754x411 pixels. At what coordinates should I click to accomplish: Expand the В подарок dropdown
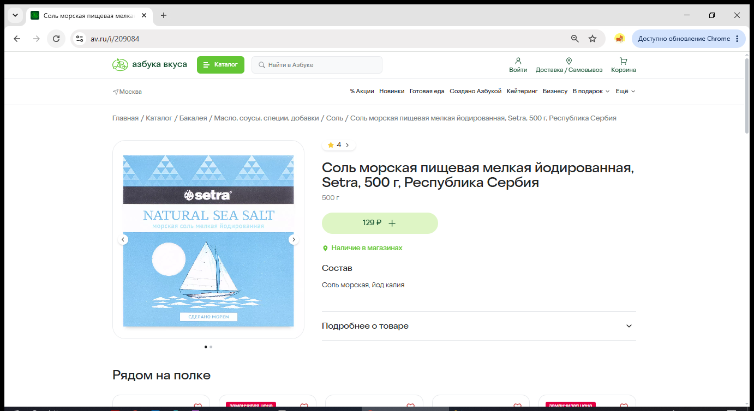click(591, 92)
